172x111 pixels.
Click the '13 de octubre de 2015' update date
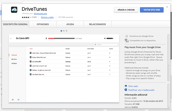pos(153,101)
